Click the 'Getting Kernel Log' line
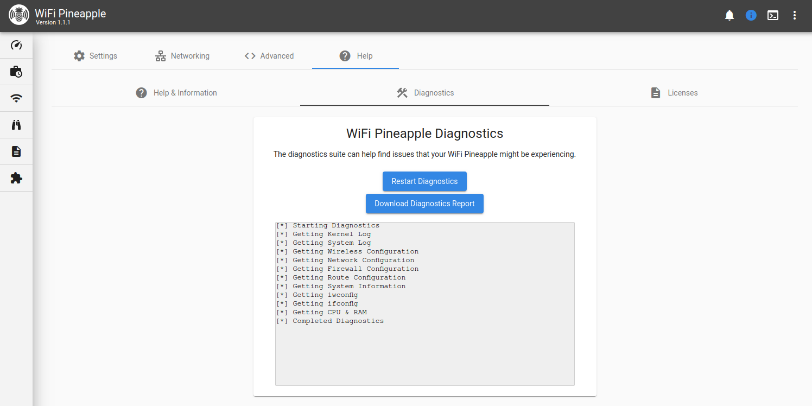This screenshot has height=406, width=812. pyautogui.click(x=323, y=234)
